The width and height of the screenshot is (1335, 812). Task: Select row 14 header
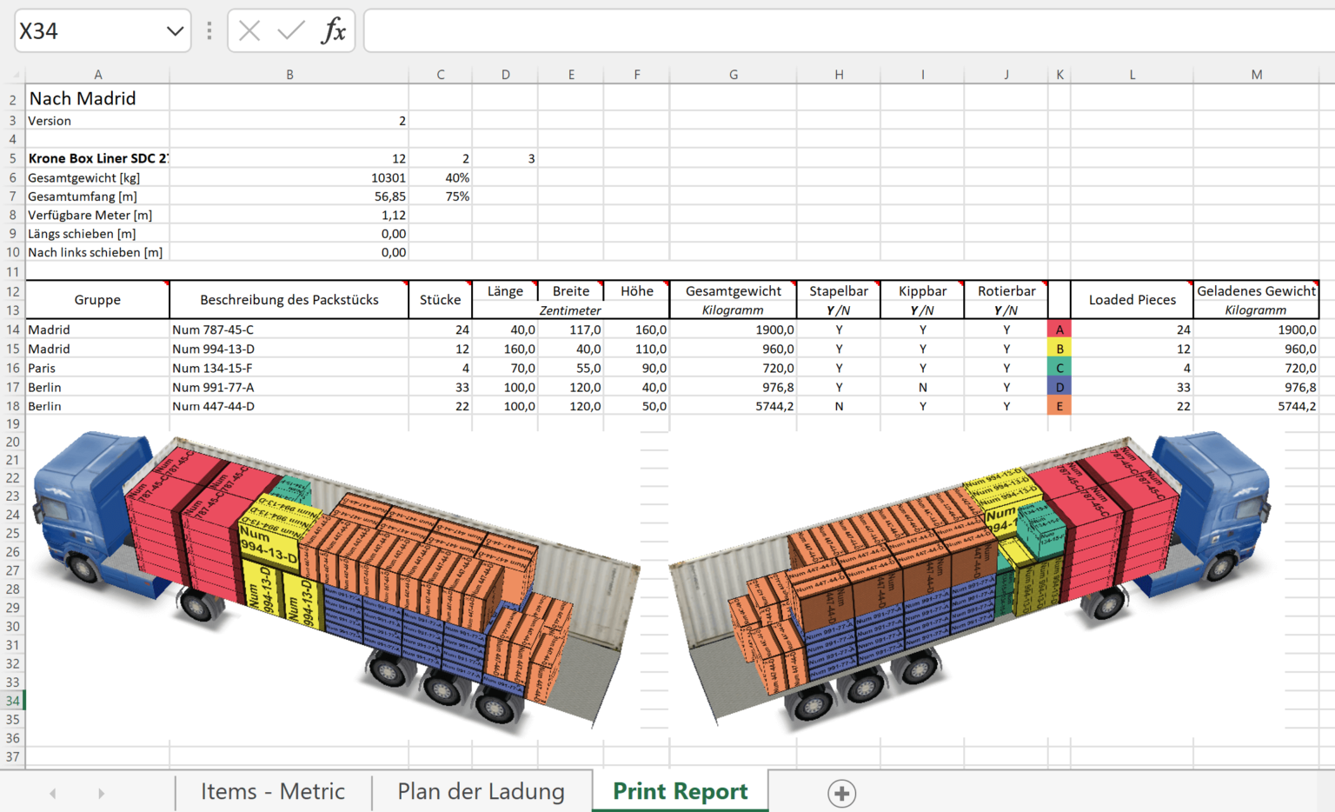[12, 330]
